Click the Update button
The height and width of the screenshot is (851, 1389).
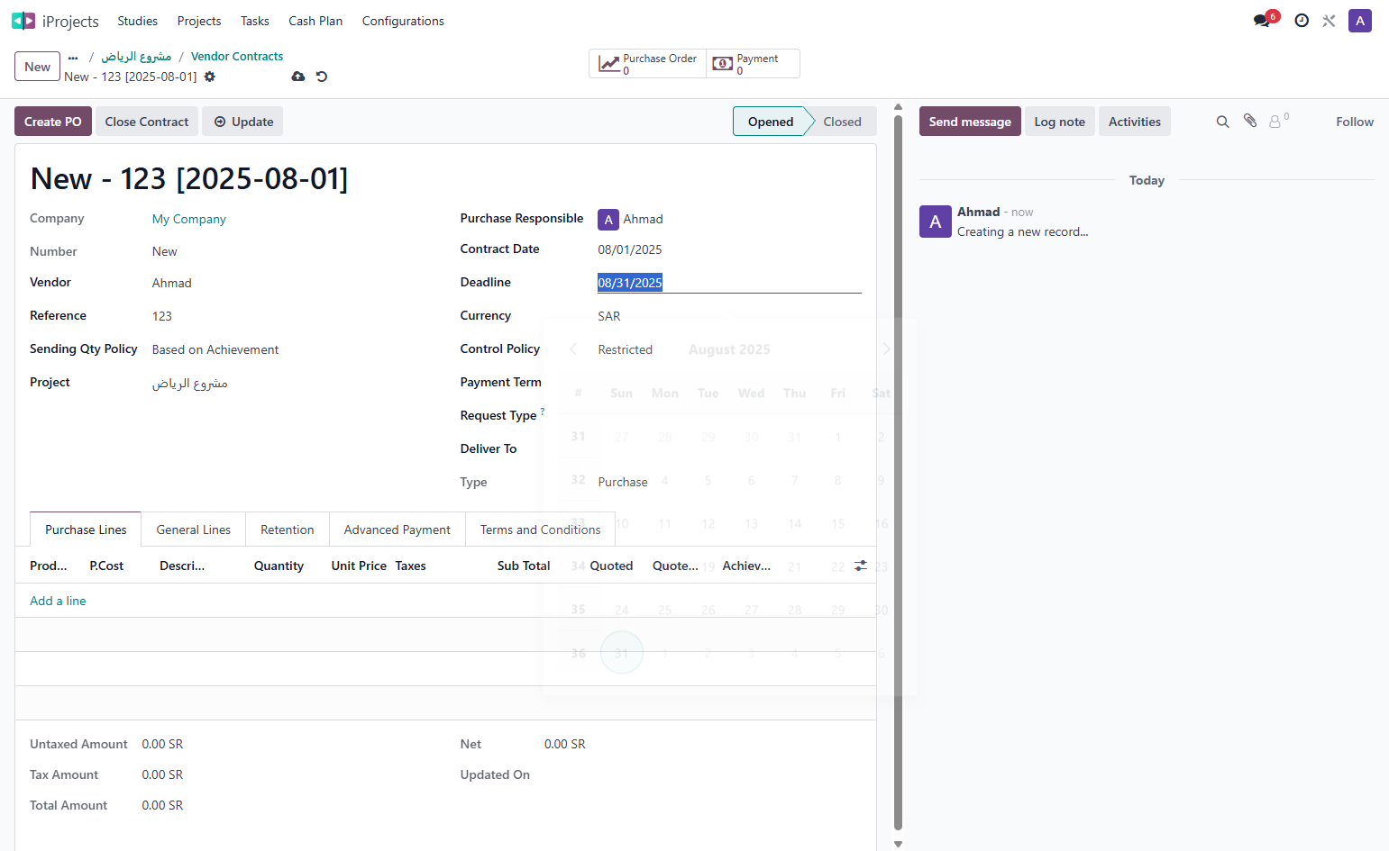(242, 122)
